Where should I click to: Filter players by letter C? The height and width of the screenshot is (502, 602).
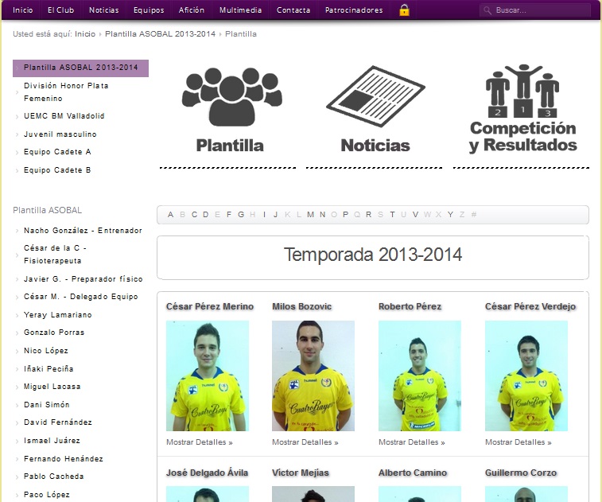[194, 214]
